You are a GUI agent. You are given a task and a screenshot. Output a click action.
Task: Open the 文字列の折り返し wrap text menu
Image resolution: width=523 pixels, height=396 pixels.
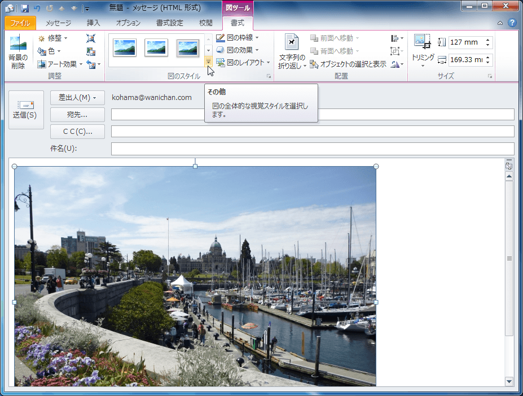pos(292,51)
